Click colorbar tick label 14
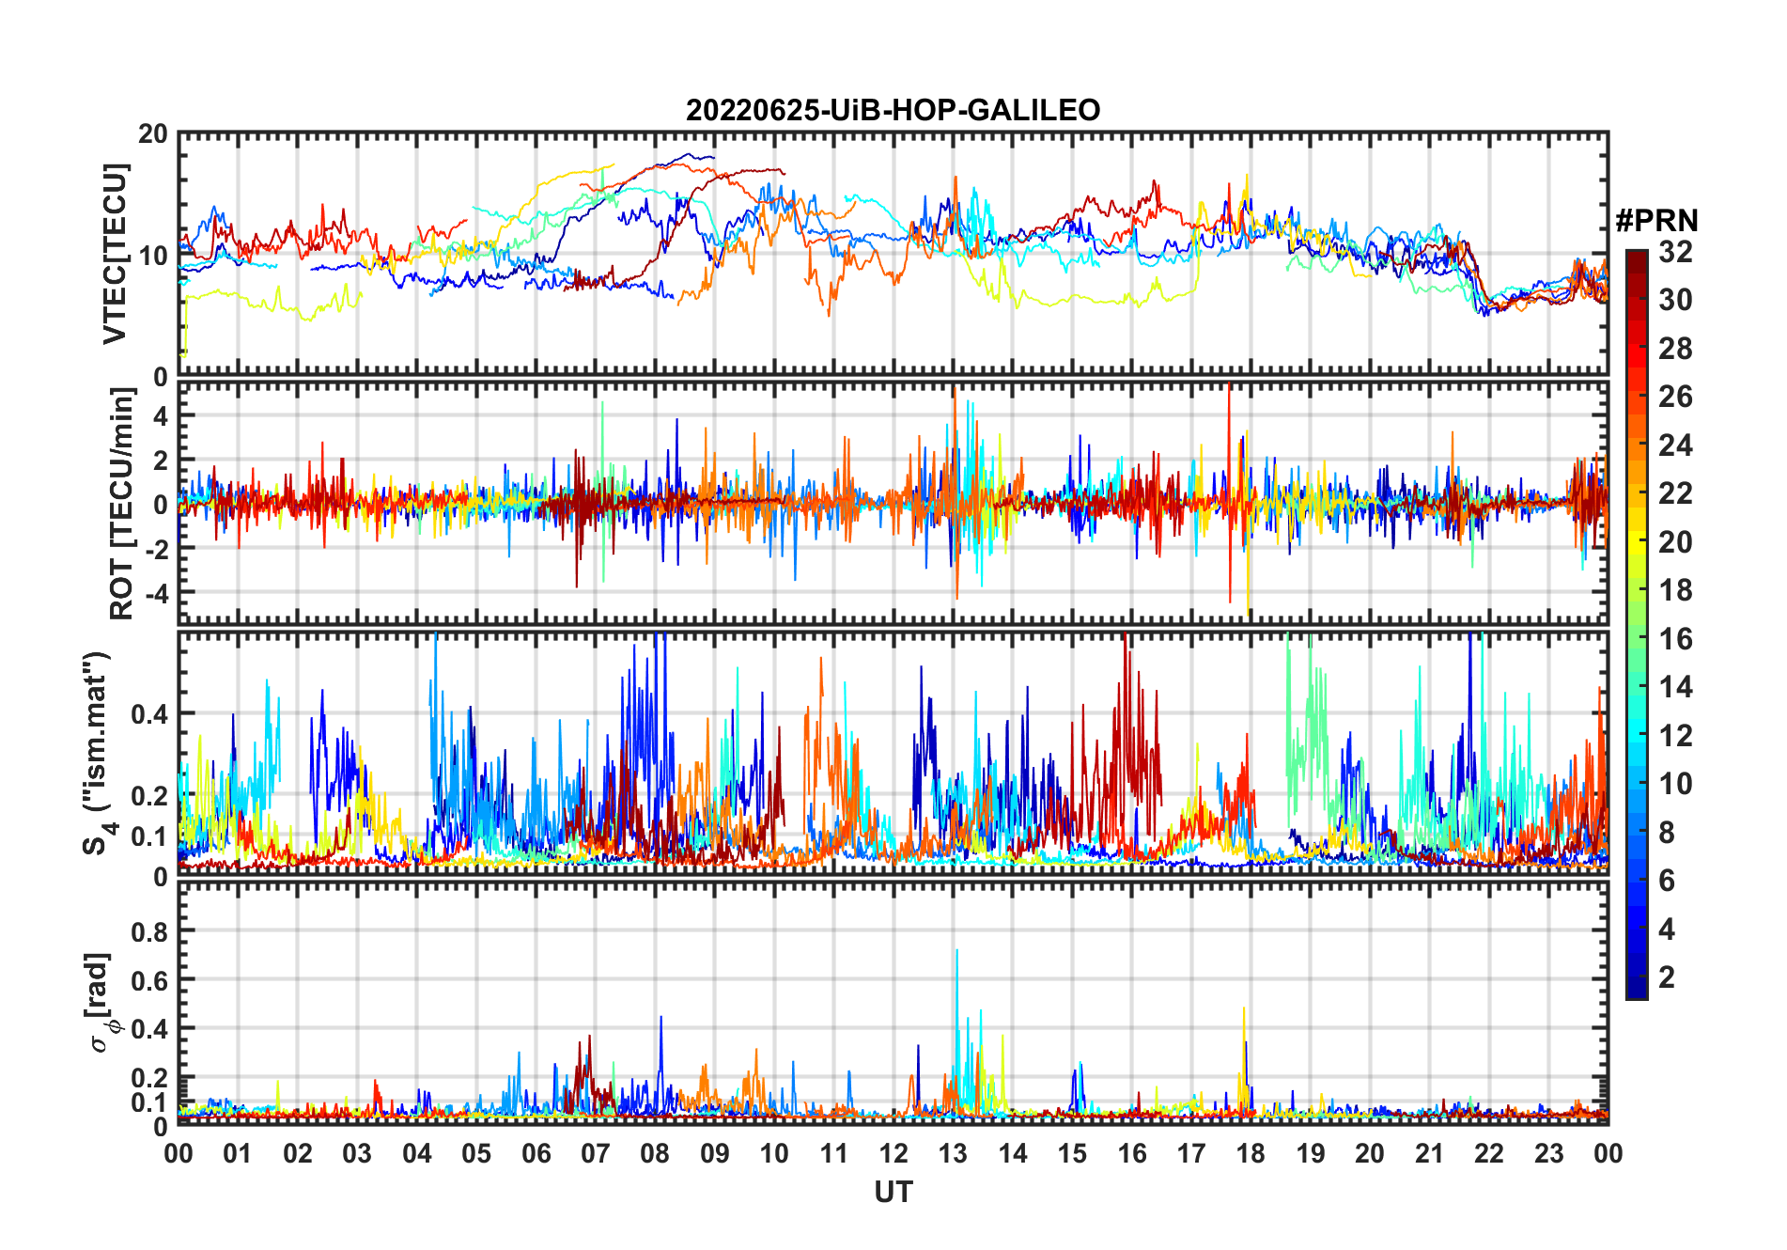 [1675, 687]
